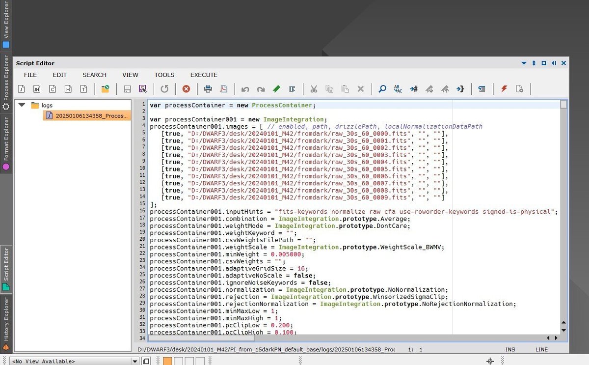Image resolution: width=589 pixels, height=365 pixels.
Task: Click the Go to Line (#) icon
Action: coord(413,89)
